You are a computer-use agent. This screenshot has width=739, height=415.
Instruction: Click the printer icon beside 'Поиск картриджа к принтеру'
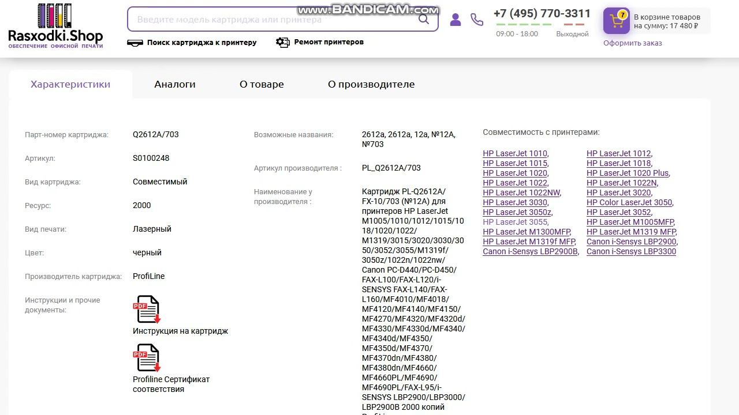(x=135, y=43)
